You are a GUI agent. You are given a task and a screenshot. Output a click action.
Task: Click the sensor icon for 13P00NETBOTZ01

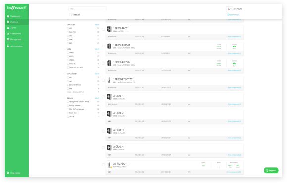(109, 80)
